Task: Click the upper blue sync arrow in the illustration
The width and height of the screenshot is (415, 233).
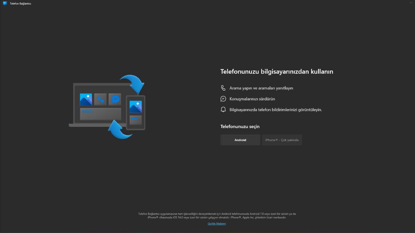Action: (135, 83)
